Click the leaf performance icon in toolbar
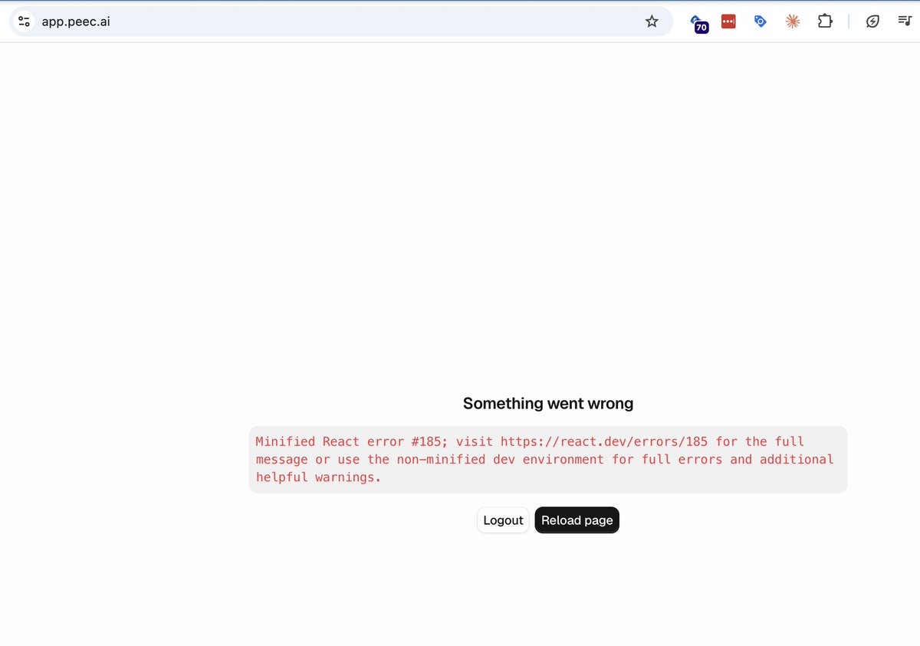 click(872, 21)
